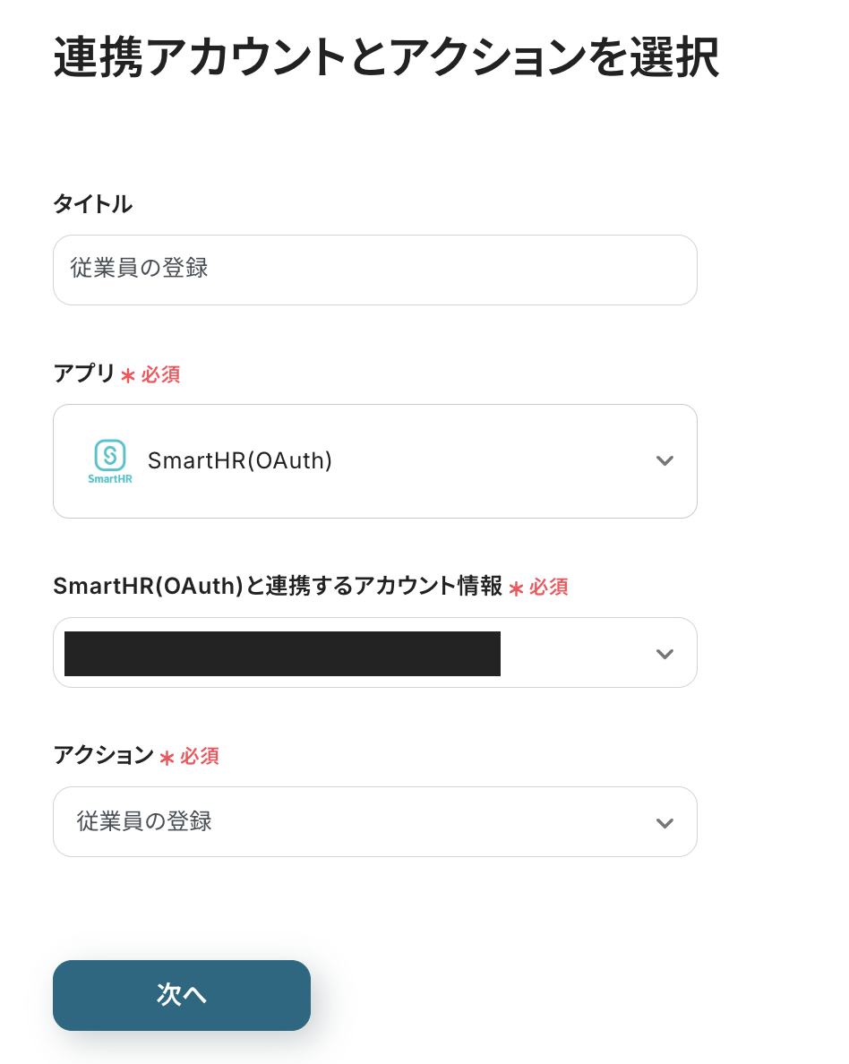
Task: Click 従業員の登録 in the アクション selector
Action: point(145,821)
